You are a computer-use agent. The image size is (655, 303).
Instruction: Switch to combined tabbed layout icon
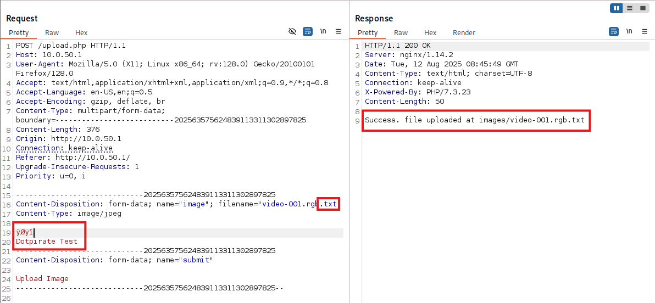tap(642, 8)
